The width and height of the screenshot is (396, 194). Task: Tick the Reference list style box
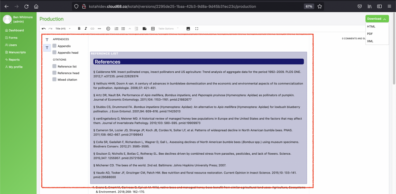54,66
